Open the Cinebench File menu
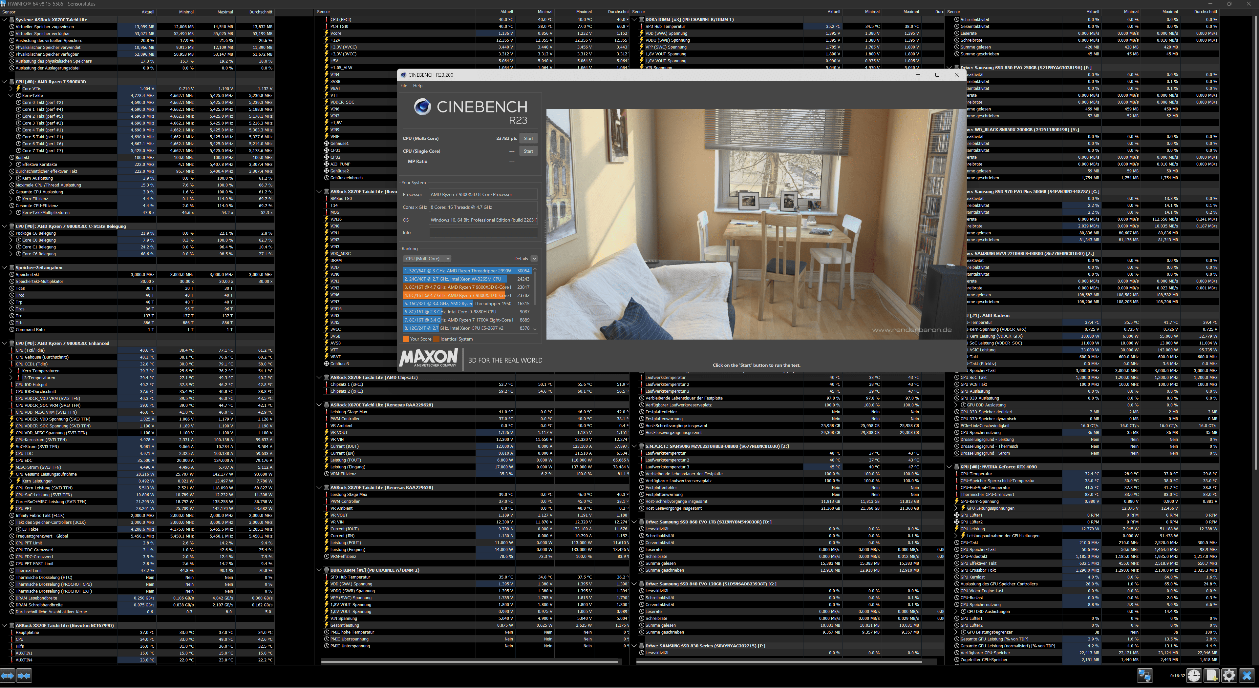This screenshot has width=1259, height=688. pyautogui.click(x=404, y=86)
